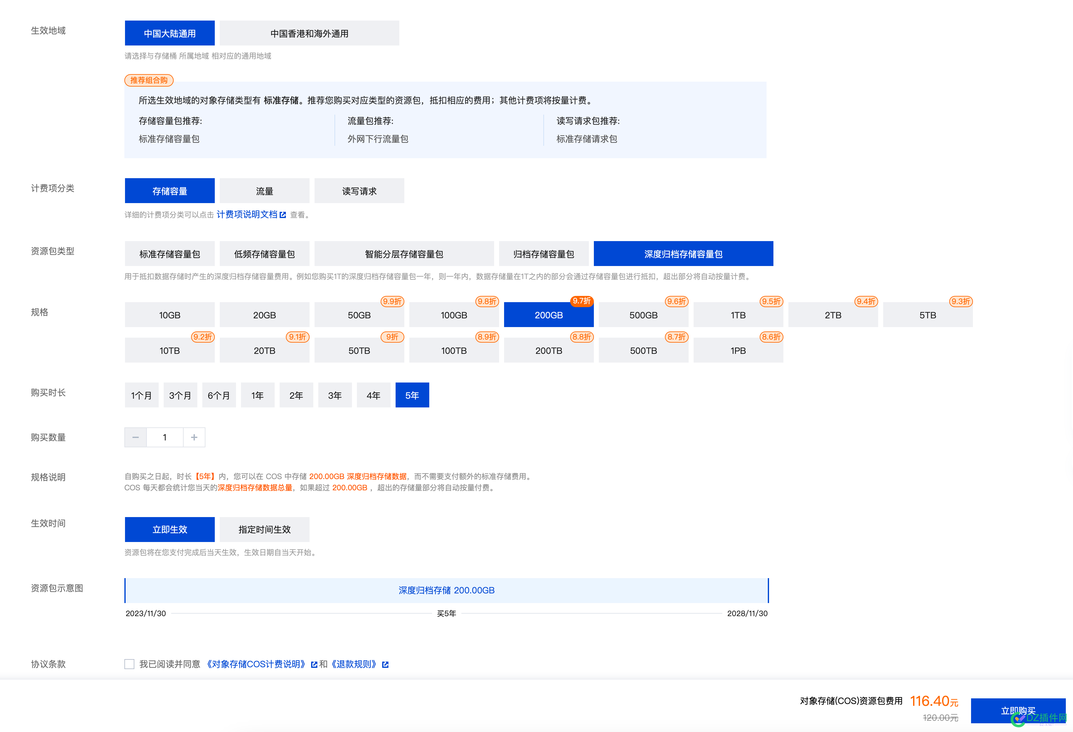1073x732 pixels.
Task: Check the agreement terms checkbox
Action: click(x=129, y=664)
